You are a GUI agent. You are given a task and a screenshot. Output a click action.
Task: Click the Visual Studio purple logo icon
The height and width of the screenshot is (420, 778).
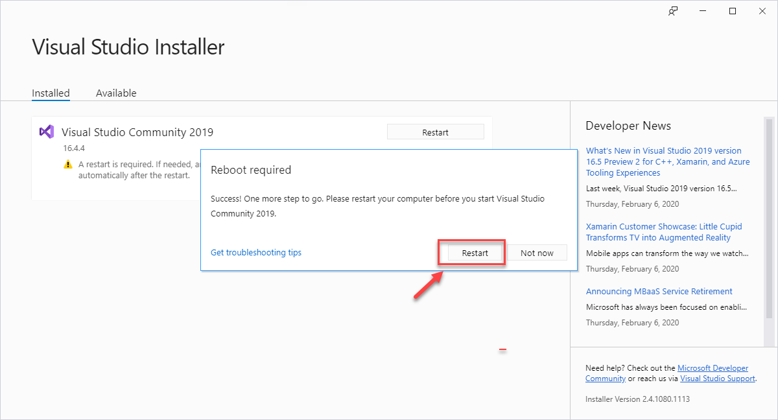[46, 132]
